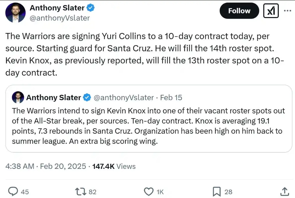Open the quoted tweet's Feb 15 date

pyautogui.click(x=171, y=98)
